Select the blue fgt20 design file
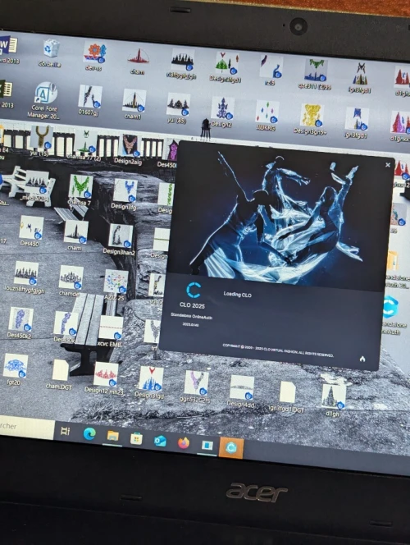The image size is (410, 545). click(15, 369)
